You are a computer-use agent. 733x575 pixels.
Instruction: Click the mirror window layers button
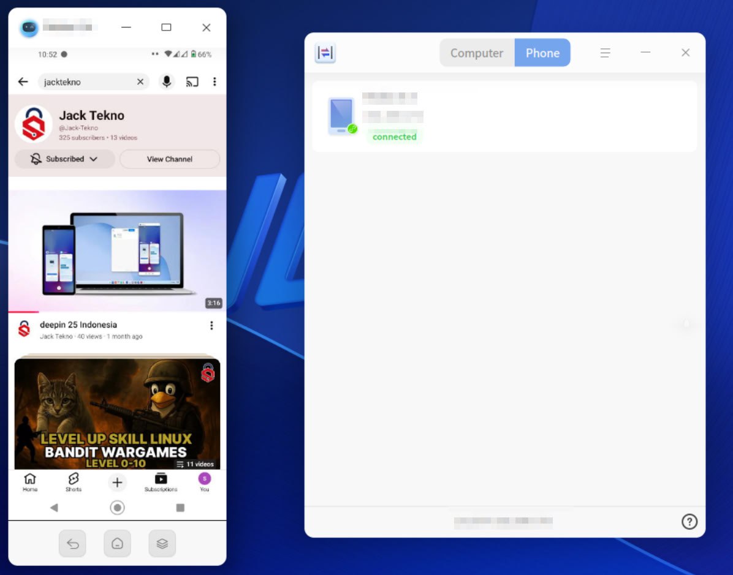[x=162, y=543]
